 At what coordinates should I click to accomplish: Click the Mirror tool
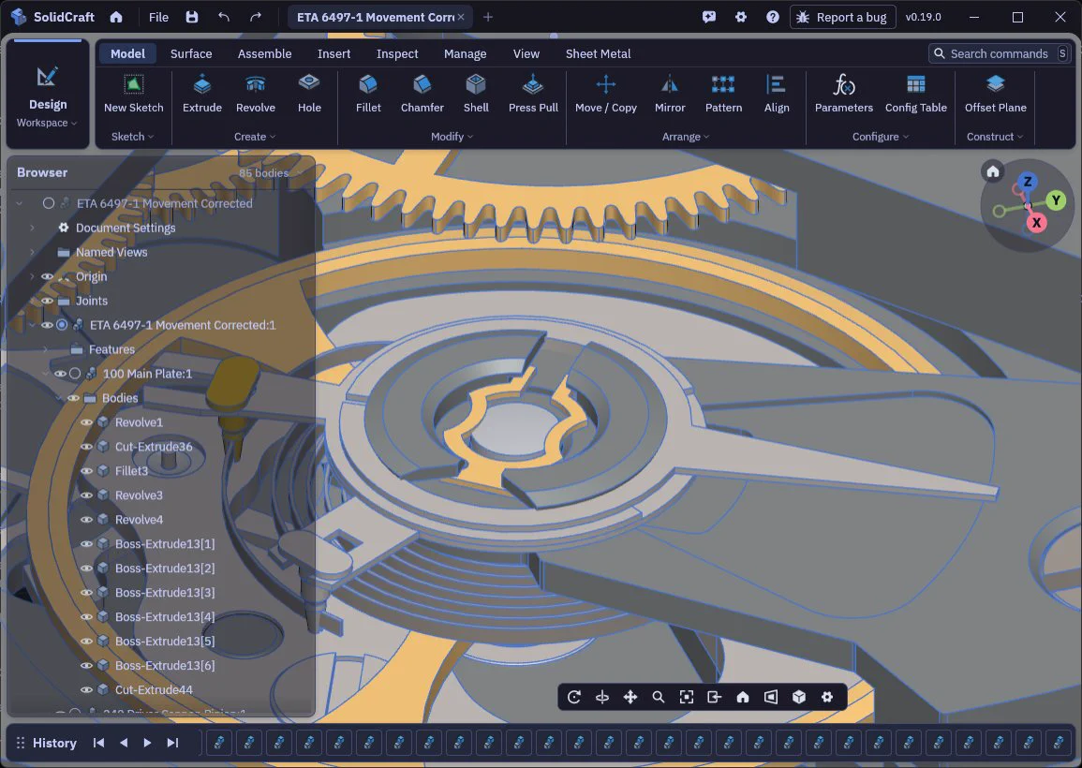click(670, 94)
